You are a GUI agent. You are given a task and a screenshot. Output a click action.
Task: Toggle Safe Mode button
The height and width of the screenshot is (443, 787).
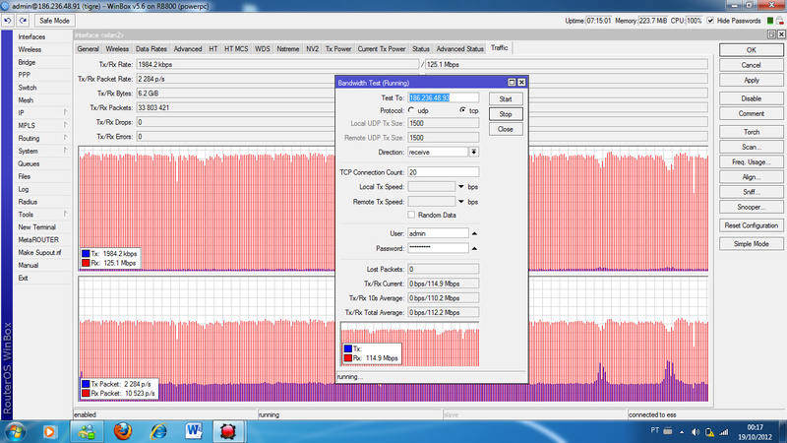pyautogui.click(x=54, y=21)
